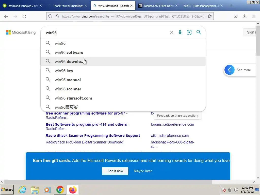Open Windows Explorer folder on taskbar

pos(35,190)
